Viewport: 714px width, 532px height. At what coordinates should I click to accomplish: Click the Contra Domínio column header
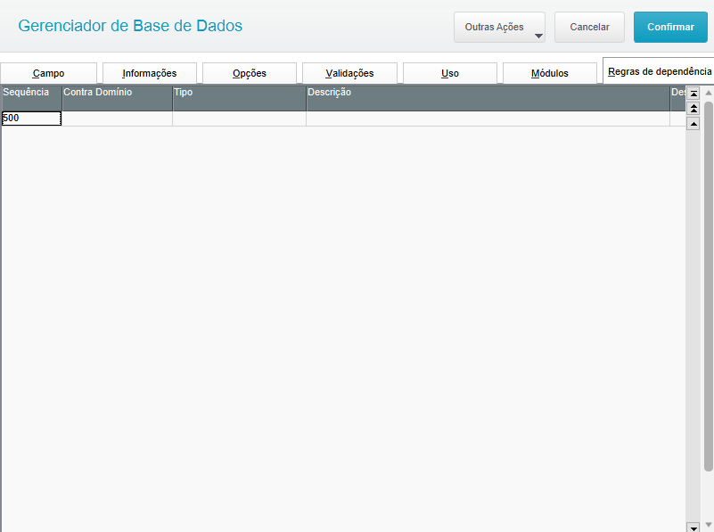117,98
